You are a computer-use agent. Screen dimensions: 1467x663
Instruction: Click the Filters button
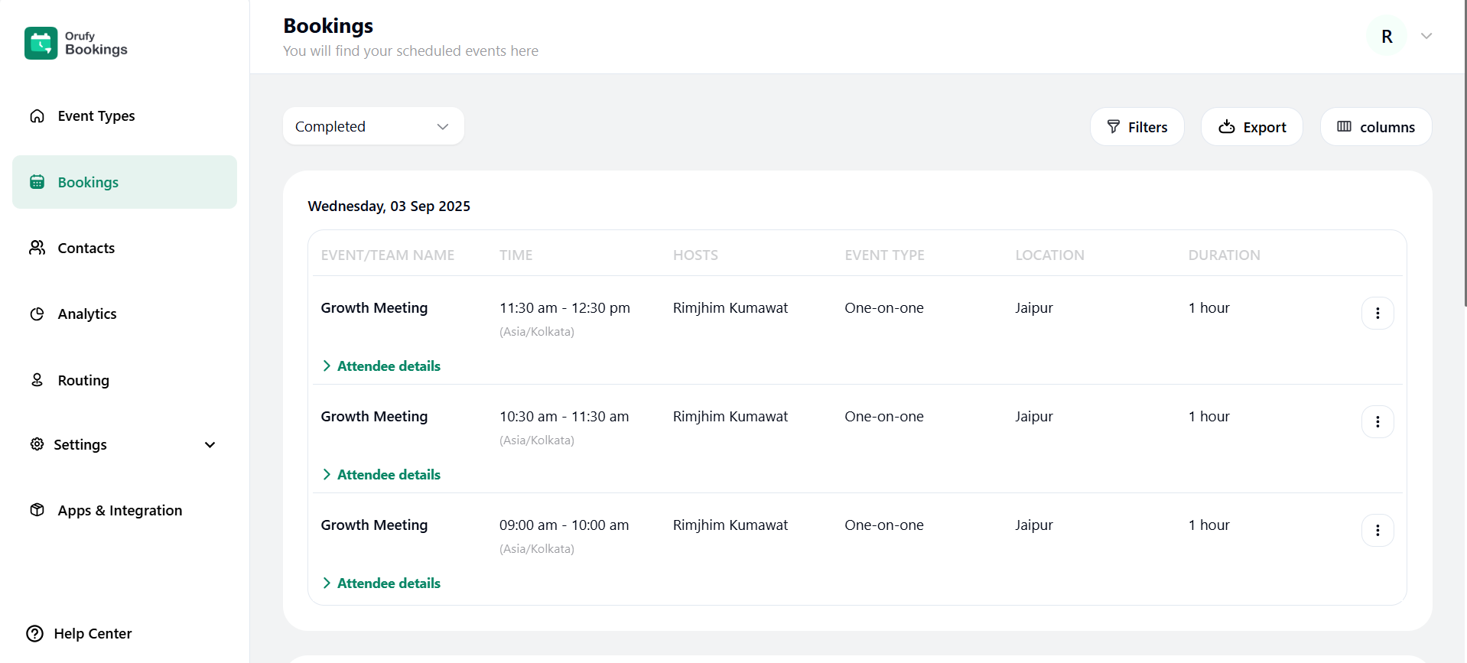(1137, 127)
